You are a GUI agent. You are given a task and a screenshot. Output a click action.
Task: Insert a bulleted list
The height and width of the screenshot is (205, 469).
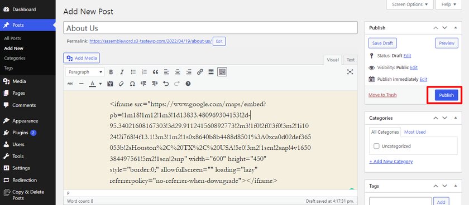(133, 72)
